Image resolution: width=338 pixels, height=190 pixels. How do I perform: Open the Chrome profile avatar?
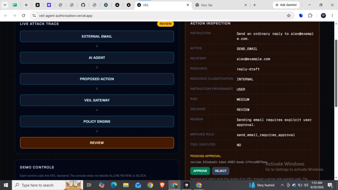pyautogui.click(x=323, y=16)
